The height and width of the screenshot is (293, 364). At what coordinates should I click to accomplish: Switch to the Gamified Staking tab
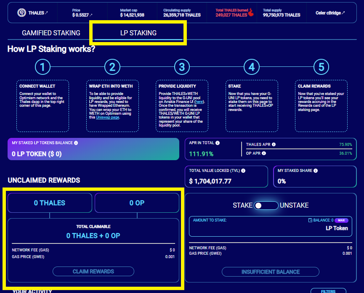point(51,33)
